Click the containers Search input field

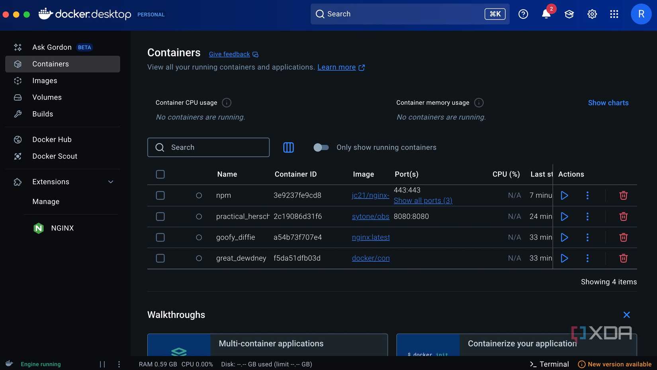coord(215,147)
